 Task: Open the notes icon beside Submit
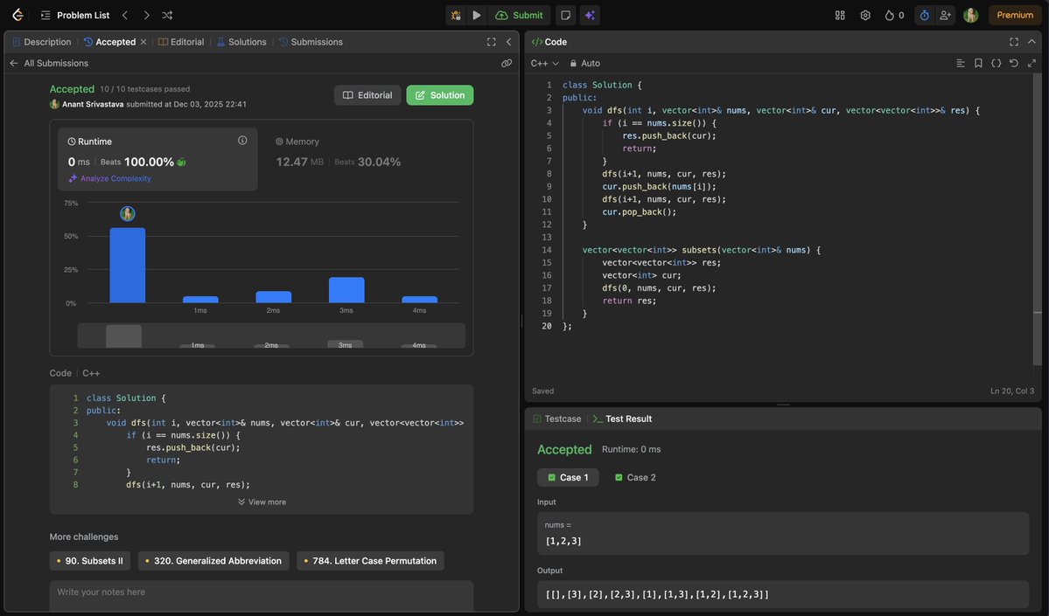pos(565,15)
